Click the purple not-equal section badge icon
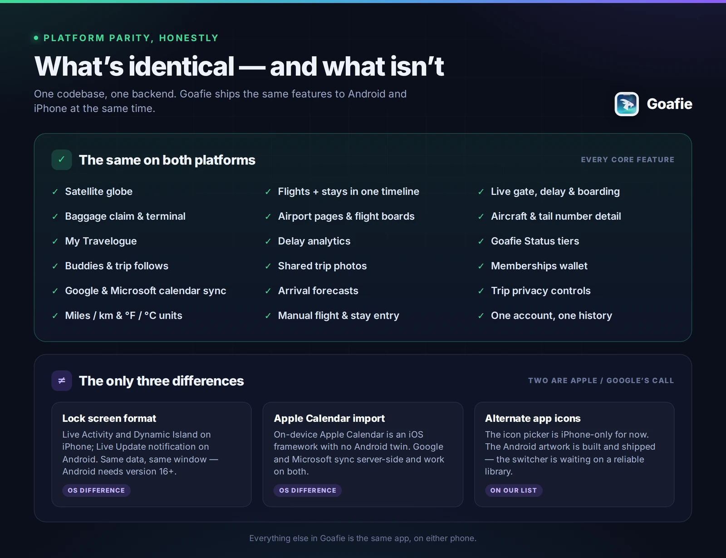The height and width of the screenshot is (558, 726). 62,380
